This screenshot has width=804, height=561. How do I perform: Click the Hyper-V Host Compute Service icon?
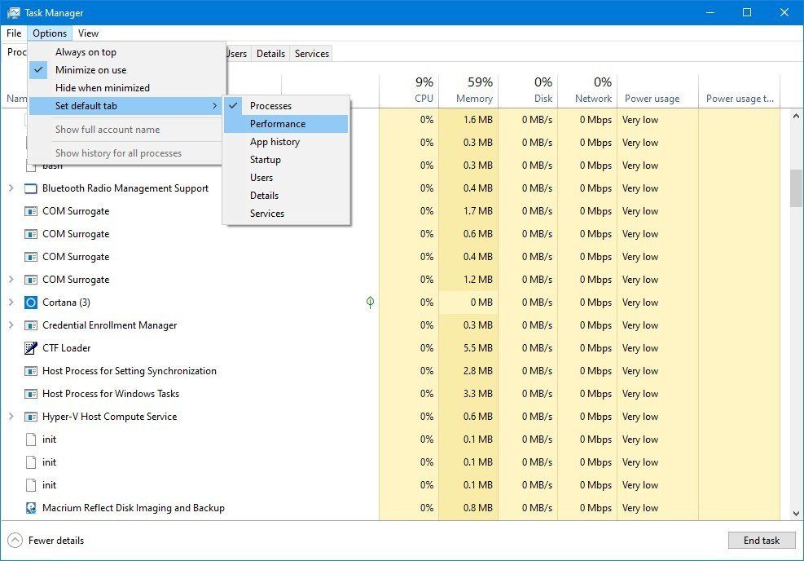[31, 417]
